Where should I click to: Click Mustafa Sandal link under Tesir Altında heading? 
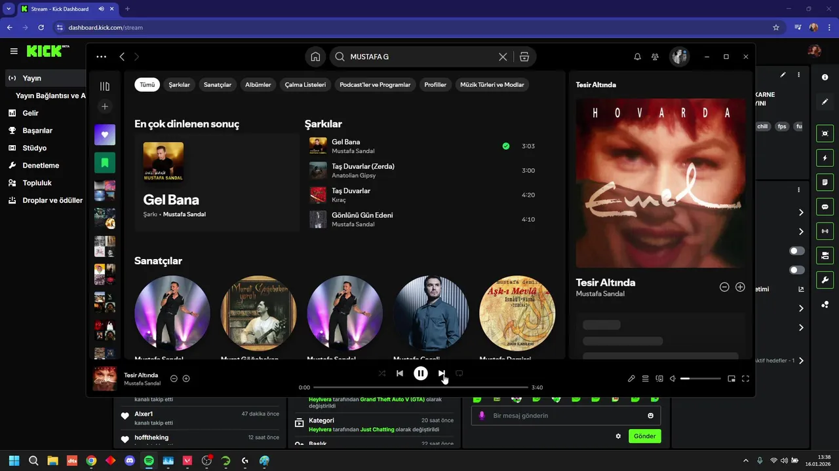point(600,294)
